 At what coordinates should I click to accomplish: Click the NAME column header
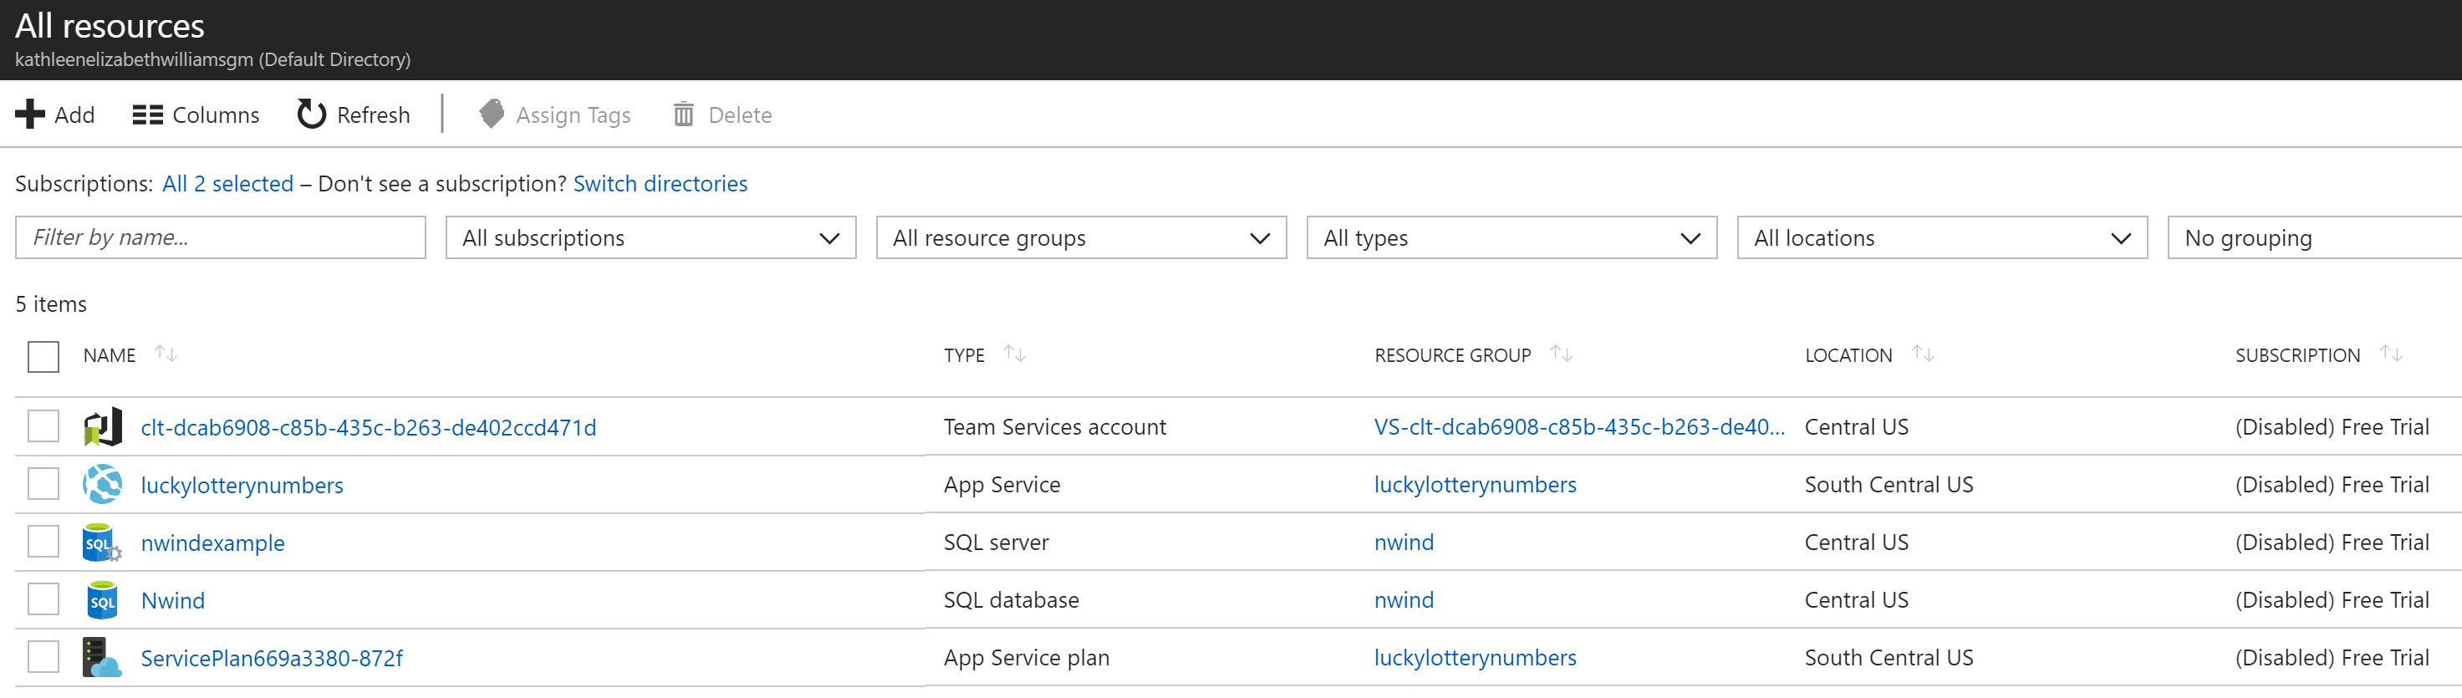[109, 356]
